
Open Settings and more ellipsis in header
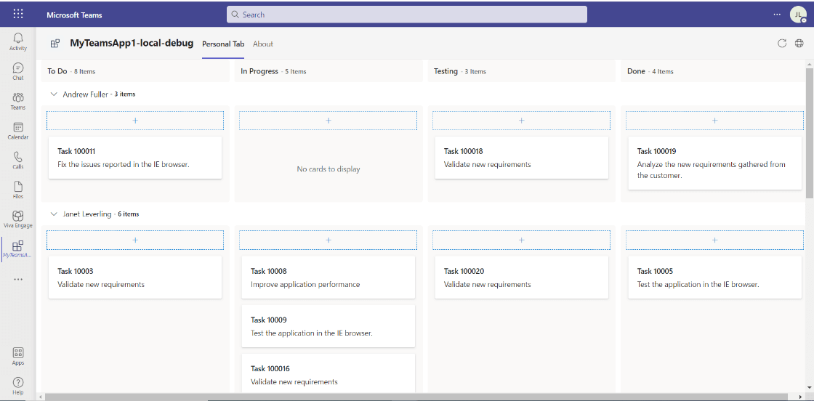(777, 15)
